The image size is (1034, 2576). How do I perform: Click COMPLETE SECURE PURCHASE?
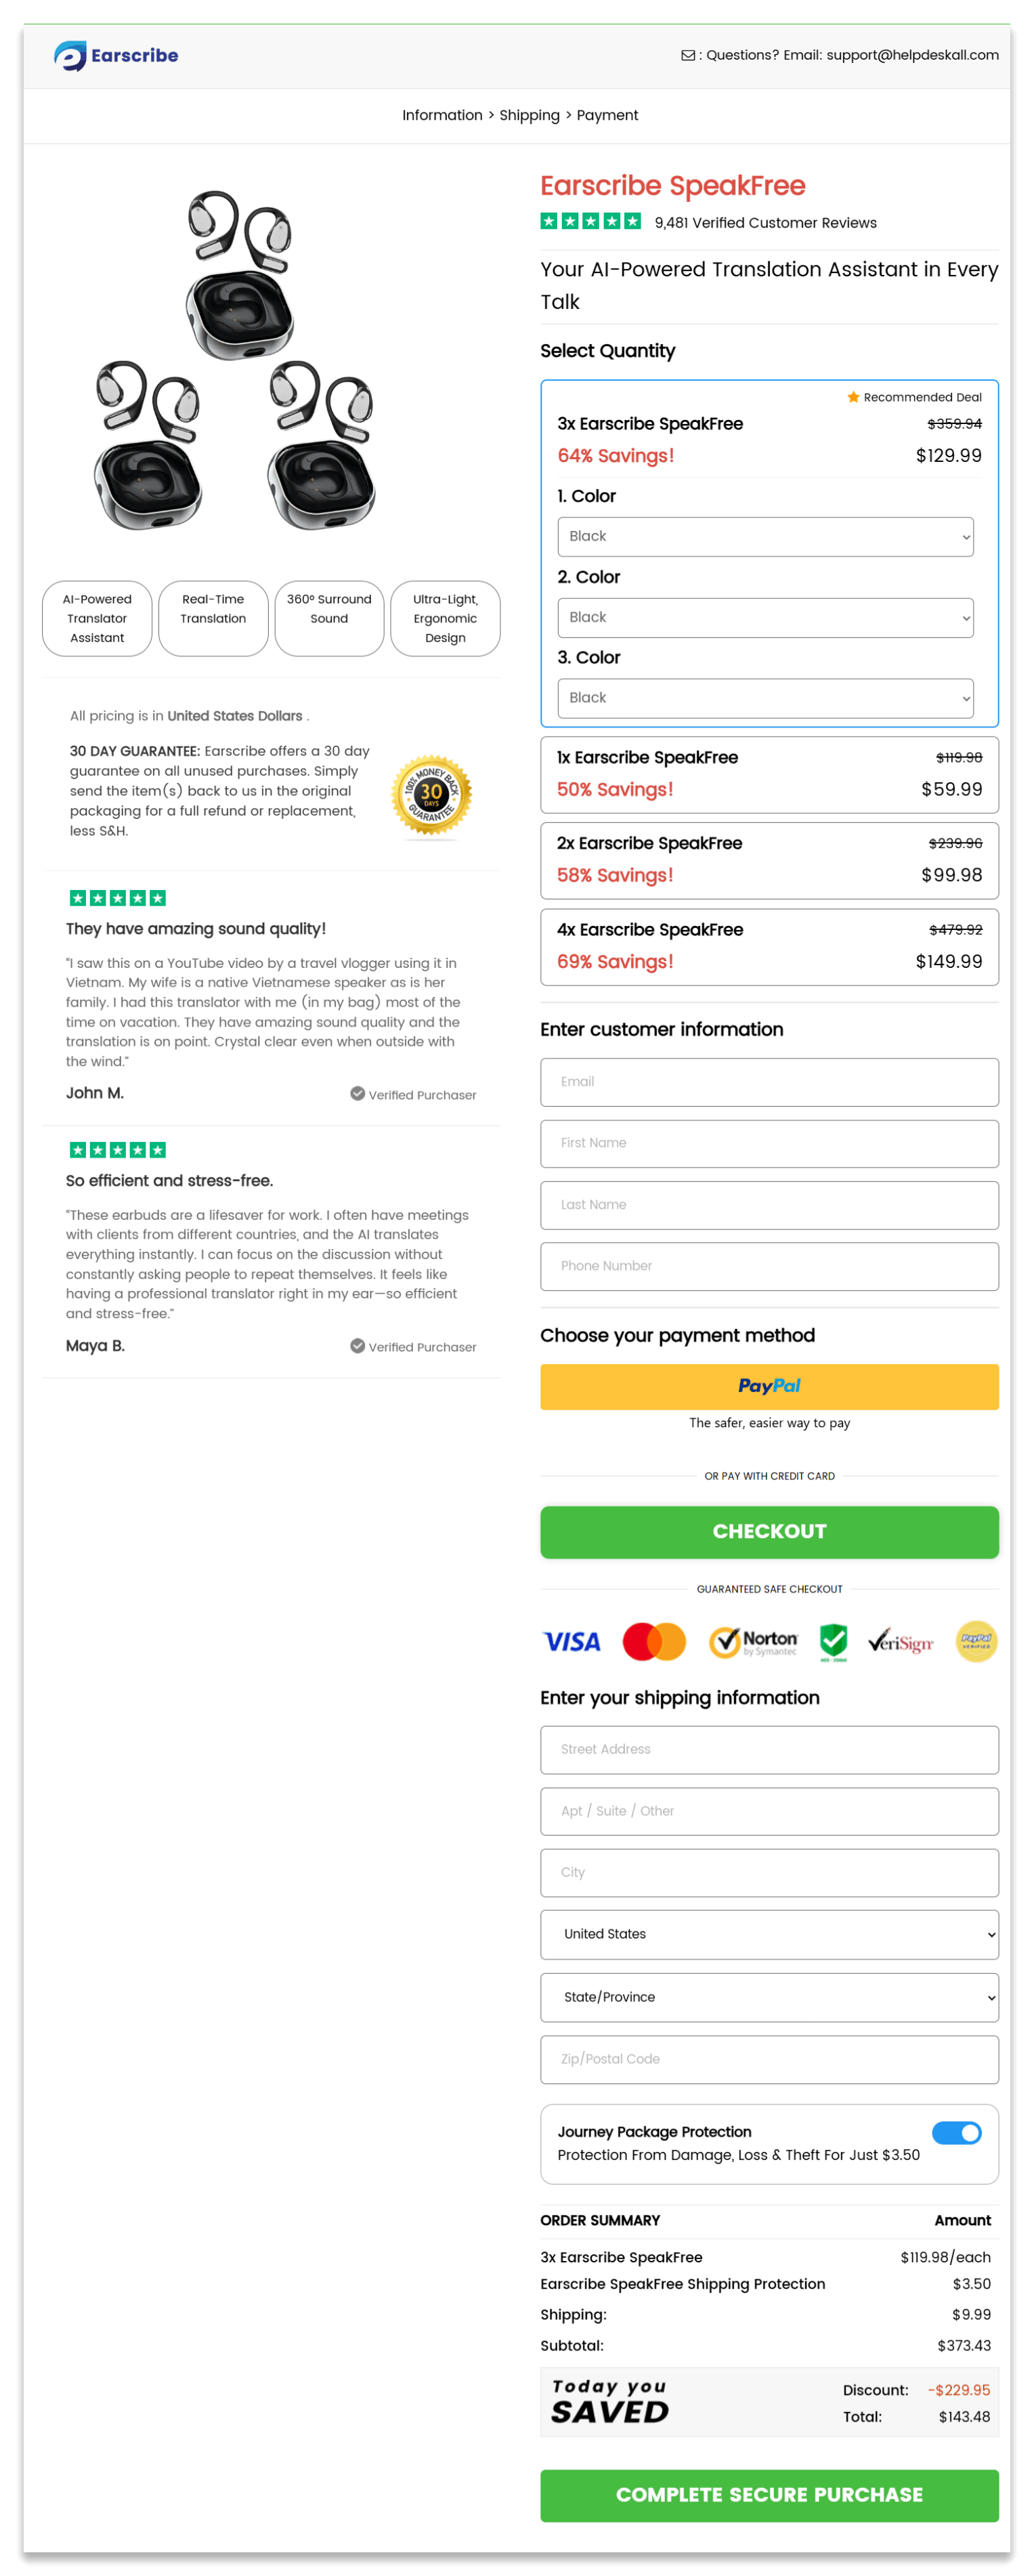(769, 2496)
